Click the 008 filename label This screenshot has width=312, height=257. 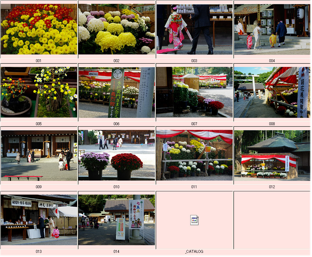click(x=272, y=124)
